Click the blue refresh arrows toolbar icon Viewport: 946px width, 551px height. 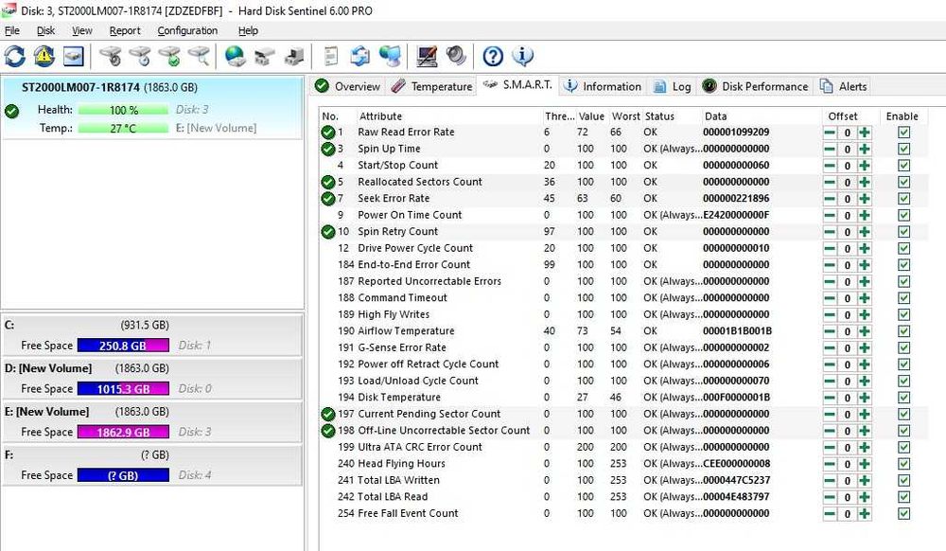click(x=14, y=56)
